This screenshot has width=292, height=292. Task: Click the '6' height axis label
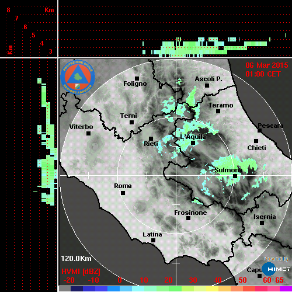point(25,27)
